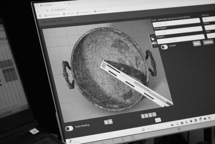Close the localhost browser tab
The height and width of the screenshot is (144, 215).
(65, 4)
